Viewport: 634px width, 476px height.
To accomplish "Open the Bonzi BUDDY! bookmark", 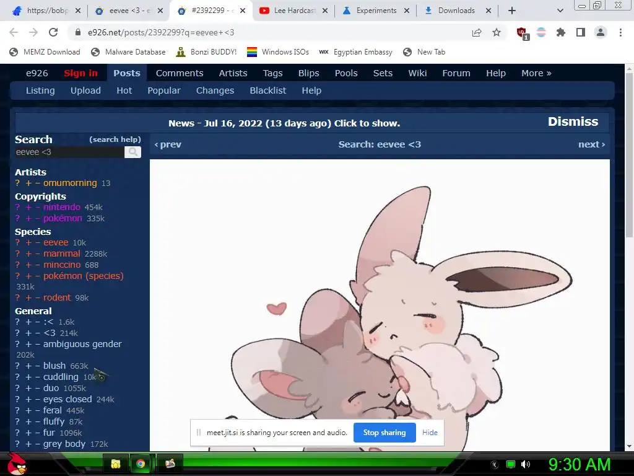I will coord(206,52).
